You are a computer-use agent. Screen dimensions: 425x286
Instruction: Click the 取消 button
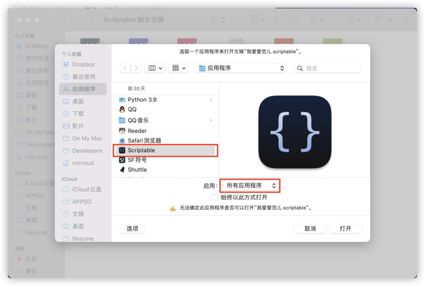pyautogui.click(x=310, y=229)
